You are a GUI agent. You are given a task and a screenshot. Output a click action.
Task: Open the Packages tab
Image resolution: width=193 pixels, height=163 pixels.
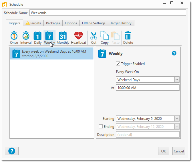click(x=53, y=23)
